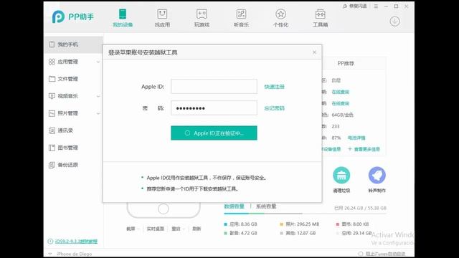Select the PP推荐 tab
Viewport: 459px width, 258px height.
coord(346,63)
